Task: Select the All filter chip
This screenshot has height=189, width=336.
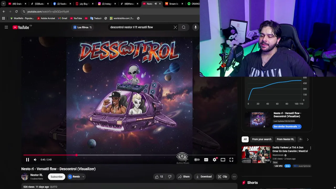Action: click(x=245, y=139)
